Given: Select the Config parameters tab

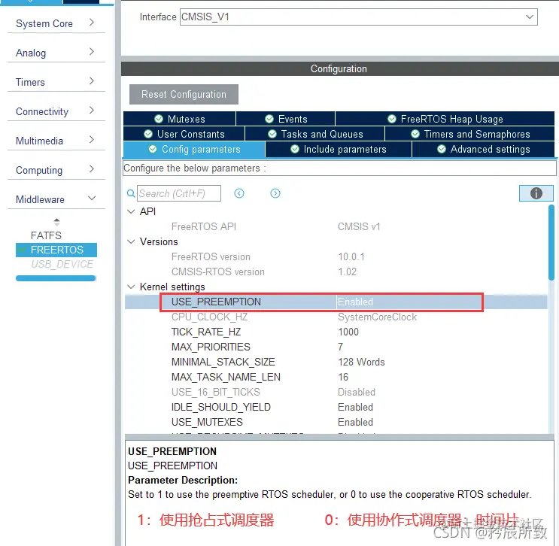Looking at the screenshot, I should pyautogui.click(x=194, y=150).
